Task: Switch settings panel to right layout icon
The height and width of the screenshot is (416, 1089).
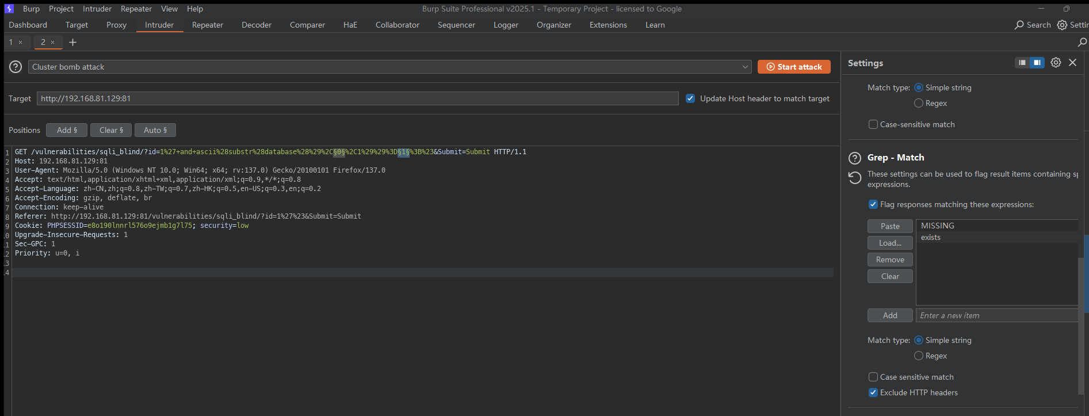Action: (x=1037, y=62)
